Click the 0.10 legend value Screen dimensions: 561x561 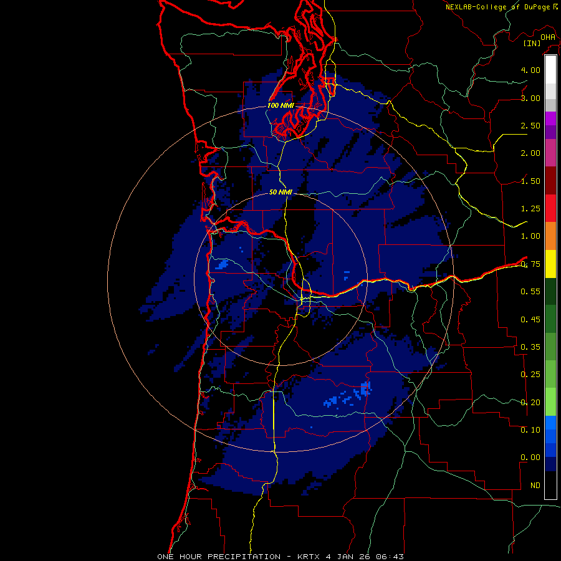point(530,430)
